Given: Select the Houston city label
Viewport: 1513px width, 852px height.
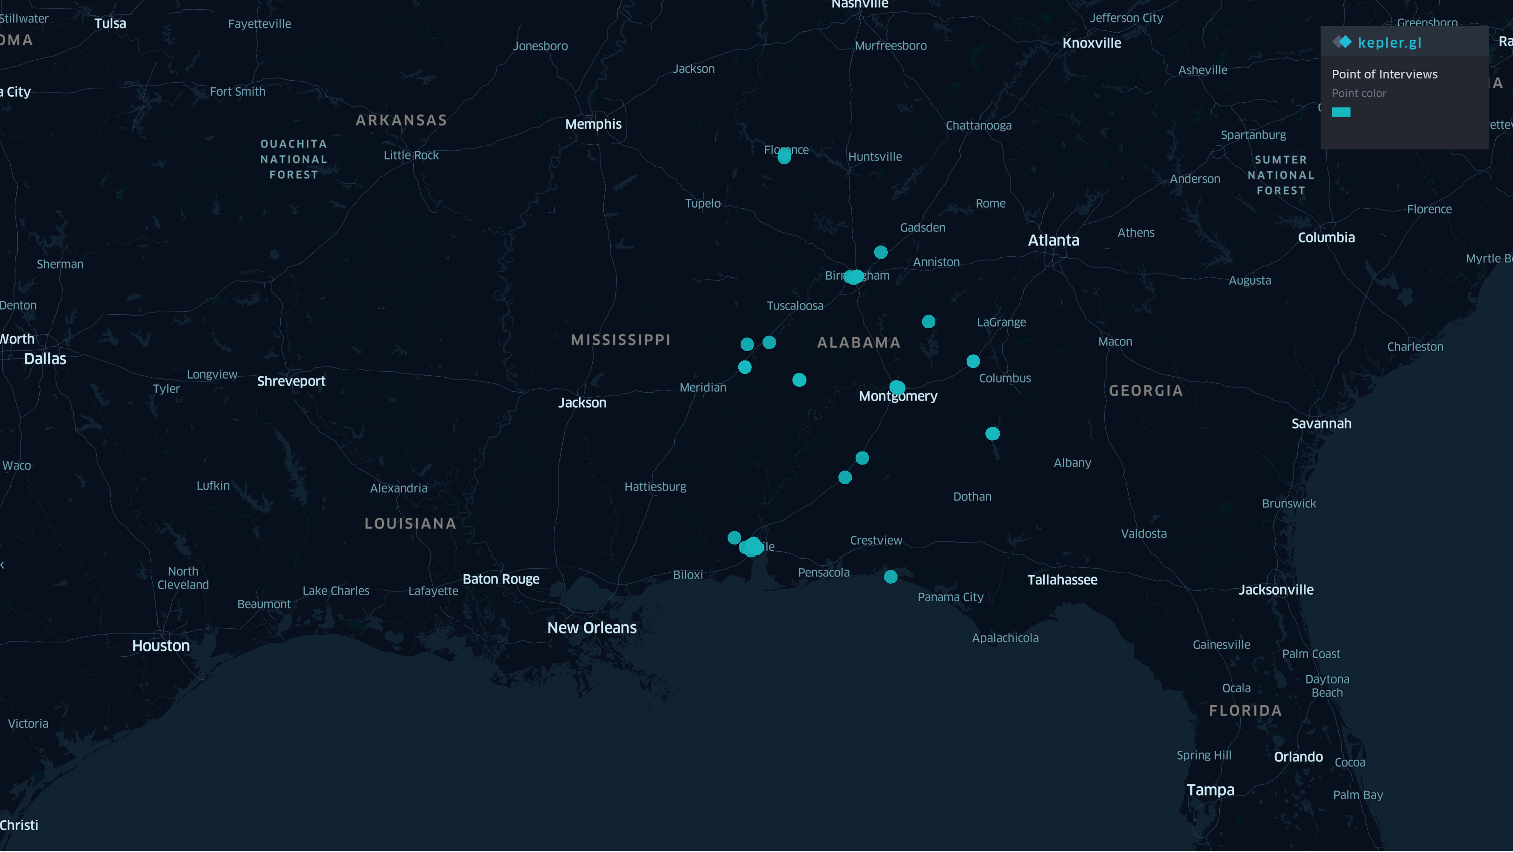Looking at the screenshot, I should coord(161,646).
